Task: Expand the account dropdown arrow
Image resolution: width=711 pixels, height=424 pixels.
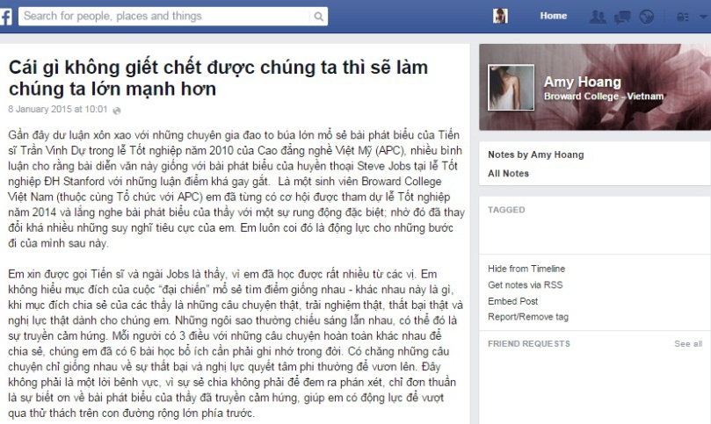Action: [704, 18]
